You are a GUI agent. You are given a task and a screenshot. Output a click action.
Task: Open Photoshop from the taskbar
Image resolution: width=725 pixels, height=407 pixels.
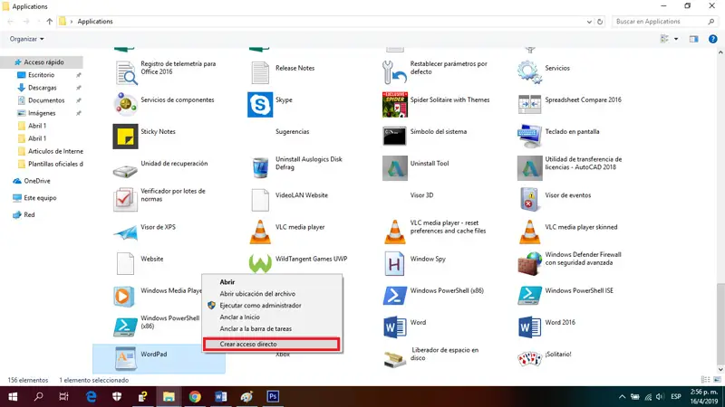[x=273, y=397]
